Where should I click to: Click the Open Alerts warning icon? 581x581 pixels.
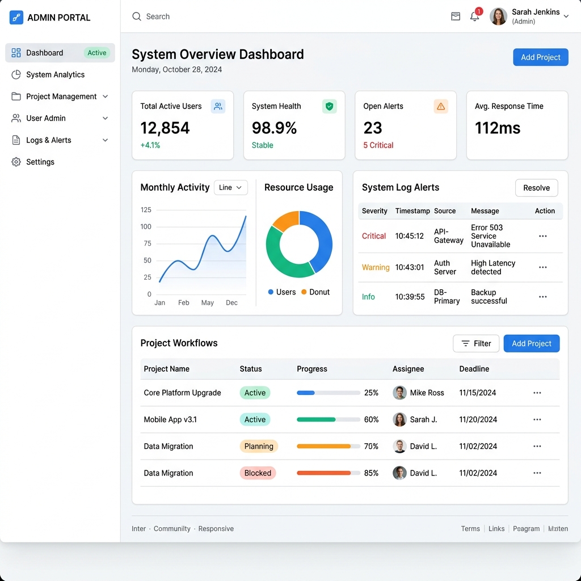tap(440, 106)
